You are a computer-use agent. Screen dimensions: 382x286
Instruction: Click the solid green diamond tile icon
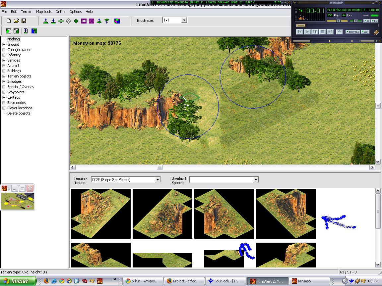tap(76, 21)
